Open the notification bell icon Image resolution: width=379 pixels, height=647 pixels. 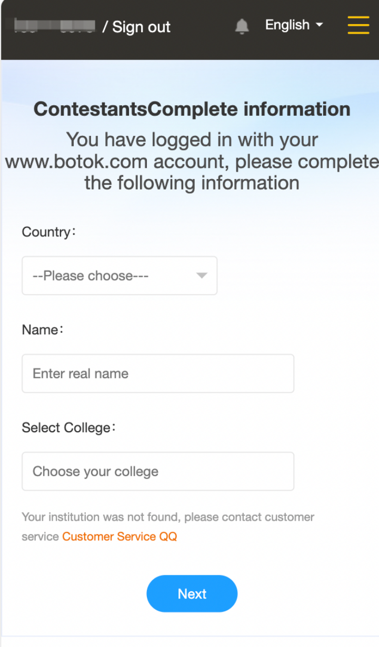242,26
